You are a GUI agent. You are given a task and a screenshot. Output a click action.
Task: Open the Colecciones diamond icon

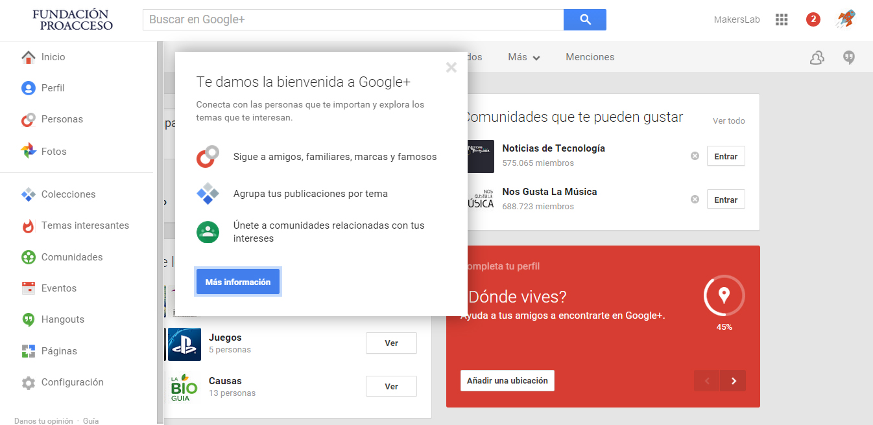point(28,194)
